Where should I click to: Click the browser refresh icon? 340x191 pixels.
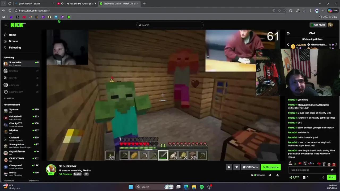click(x=10, y=11)
